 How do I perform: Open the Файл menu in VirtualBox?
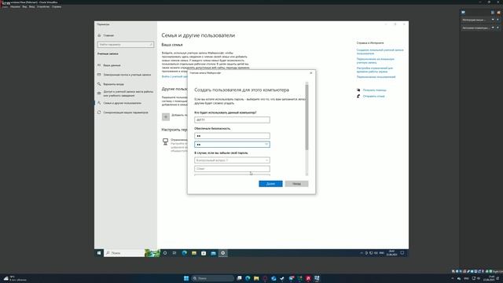coord(6,6)
